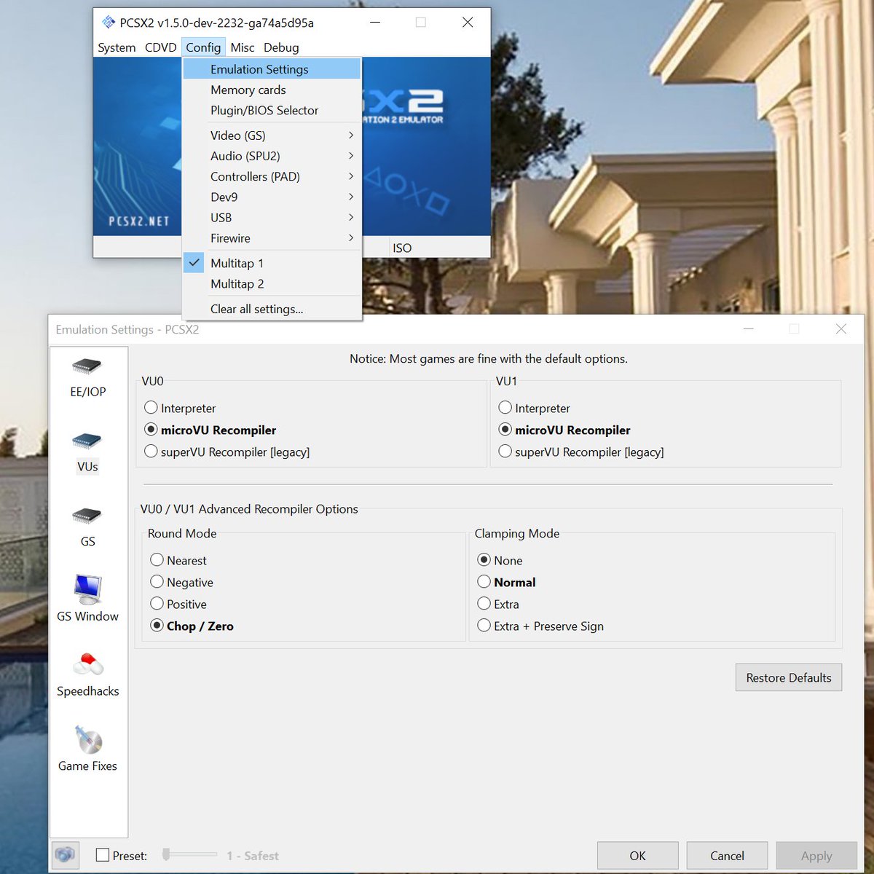Open Plugin/BIOS Selector
This screenshot has width=874, height=874.
(272, 110)
